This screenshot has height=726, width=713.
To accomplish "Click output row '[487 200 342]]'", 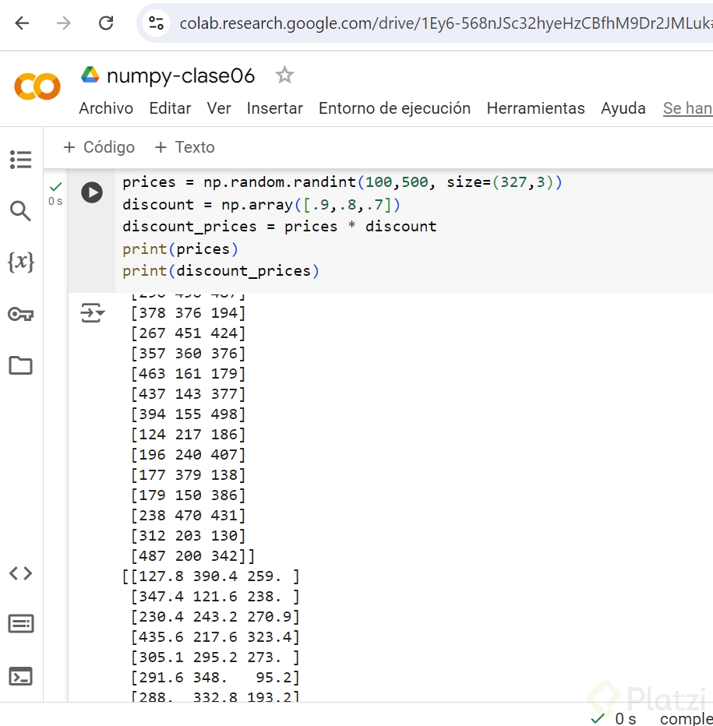I will 192,556.
